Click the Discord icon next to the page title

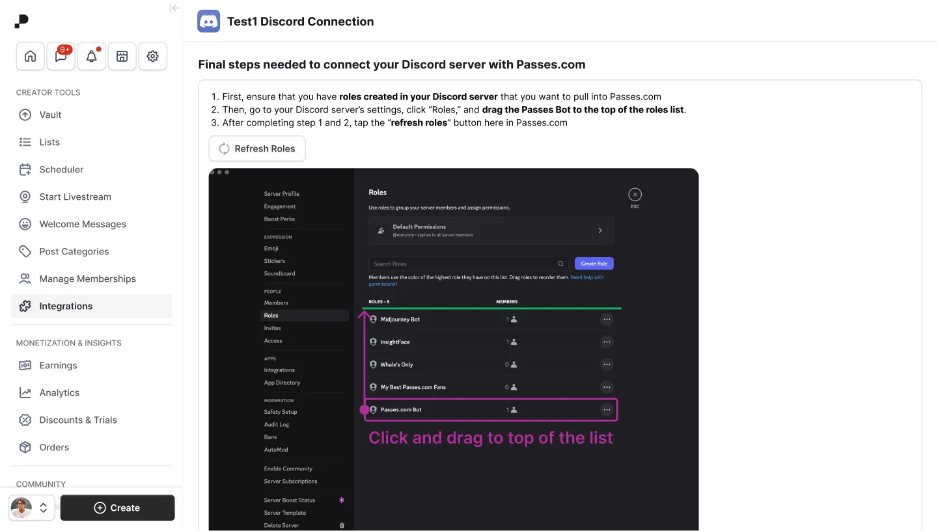point(208,21)
